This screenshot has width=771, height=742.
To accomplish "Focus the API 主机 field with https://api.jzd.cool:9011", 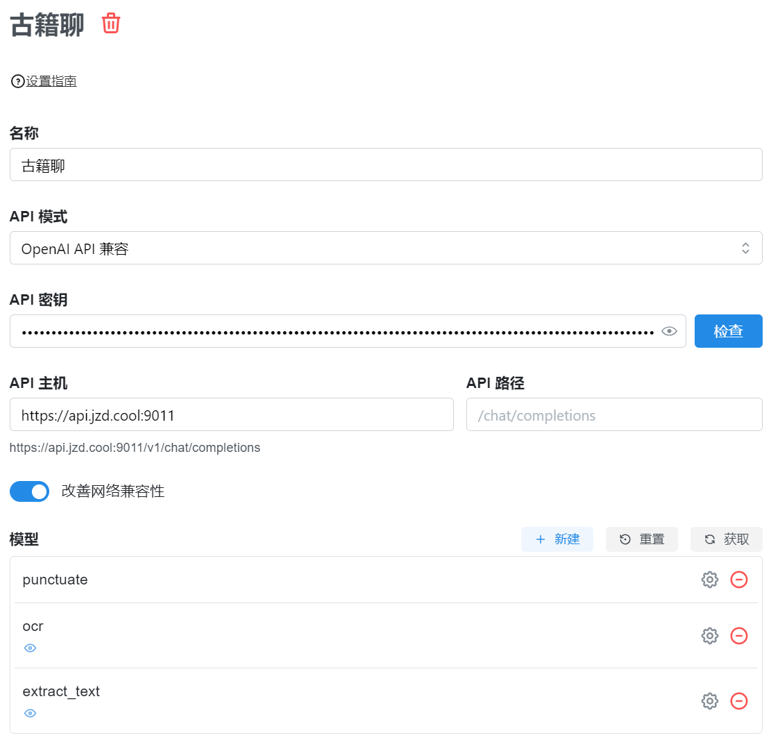I will [232, 414].
